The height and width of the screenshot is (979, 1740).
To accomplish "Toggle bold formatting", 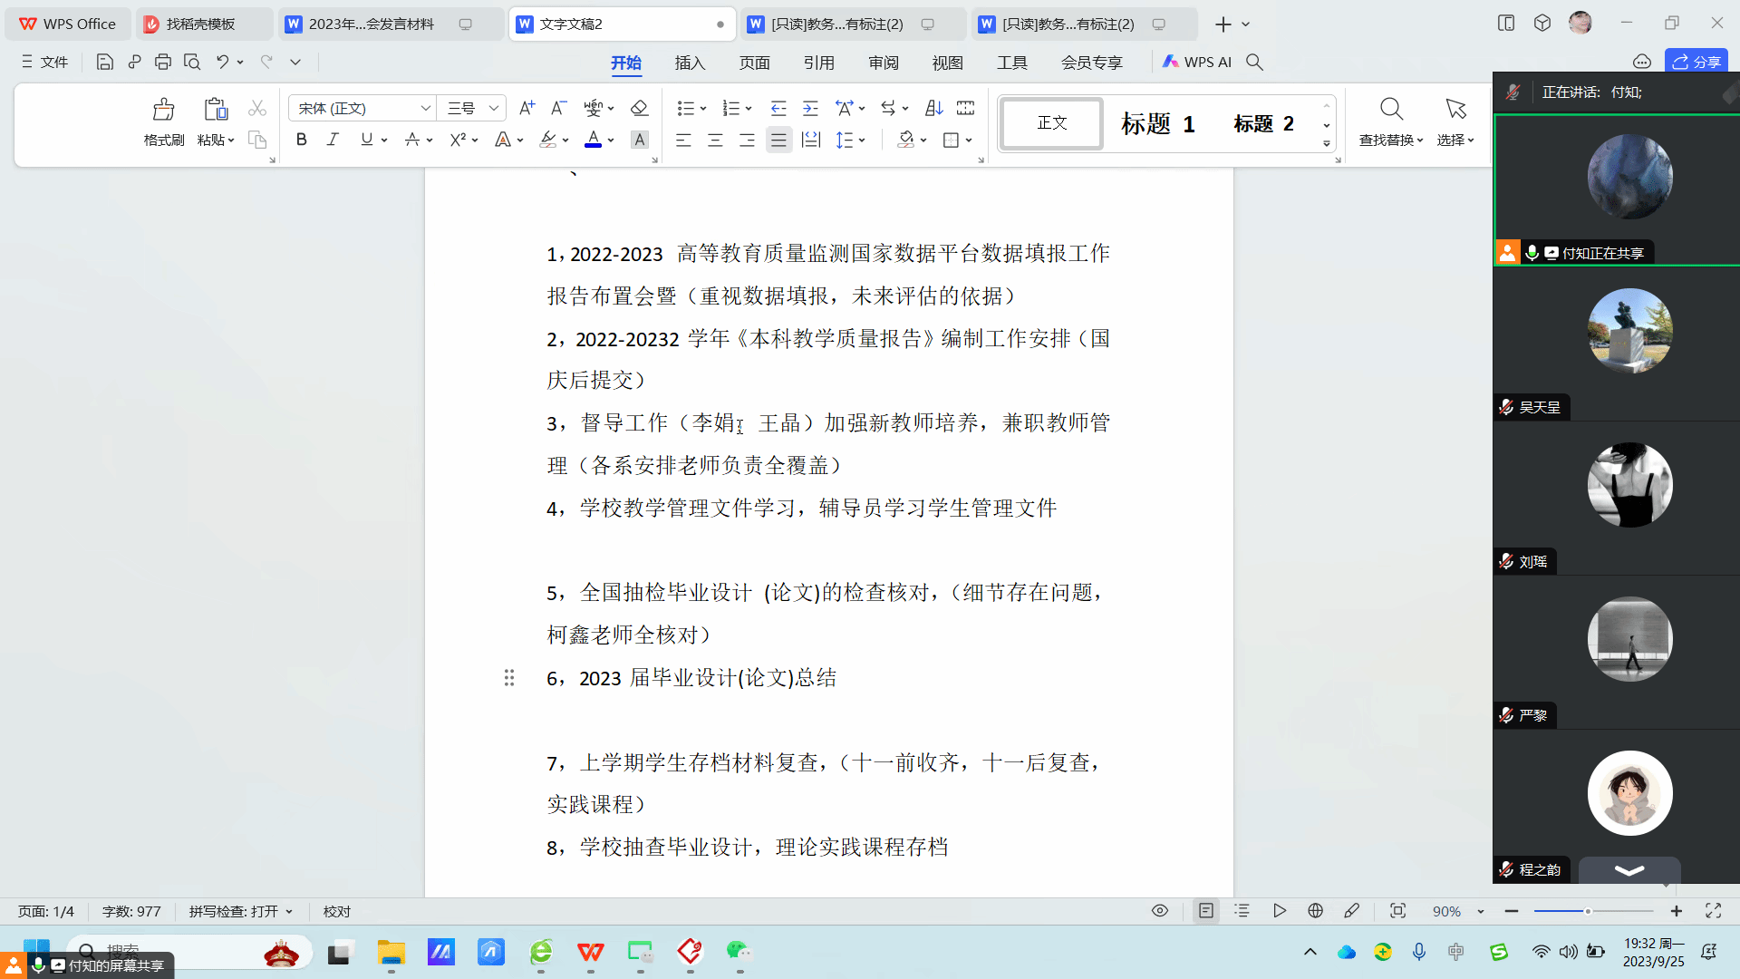I will pyautogui.click(x=302, y=140).
